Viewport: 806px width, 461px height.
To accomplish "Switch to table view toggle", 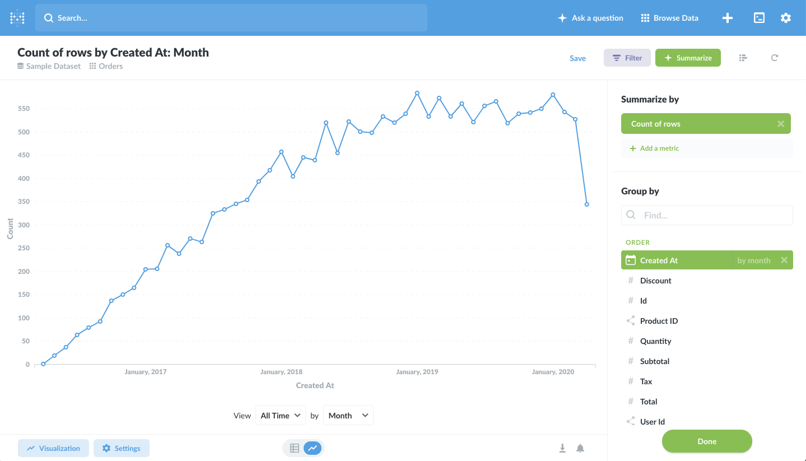I will [x=295, y=448].
